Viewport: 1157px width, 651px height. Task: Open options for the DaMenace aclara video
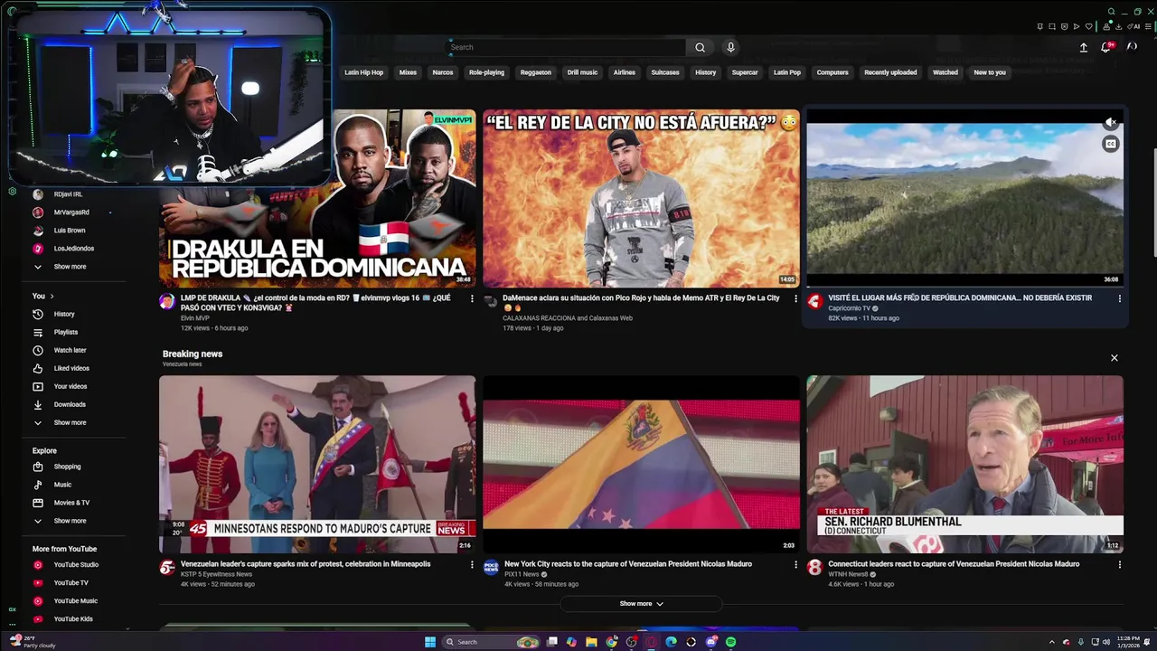point(795,298)
